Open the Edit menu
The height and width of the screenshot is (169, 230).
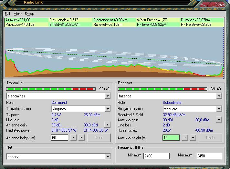[x=7, y=14]
